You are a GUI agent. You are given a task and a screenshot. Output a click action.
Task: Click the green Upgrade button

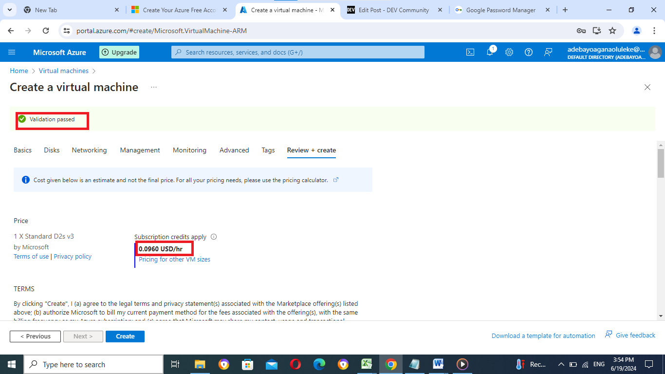(119, 52)
